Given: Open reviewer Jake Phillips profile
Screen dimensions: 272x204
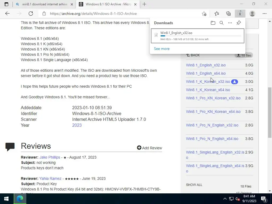Looking at the screenshot, I should tap(50, 157).
